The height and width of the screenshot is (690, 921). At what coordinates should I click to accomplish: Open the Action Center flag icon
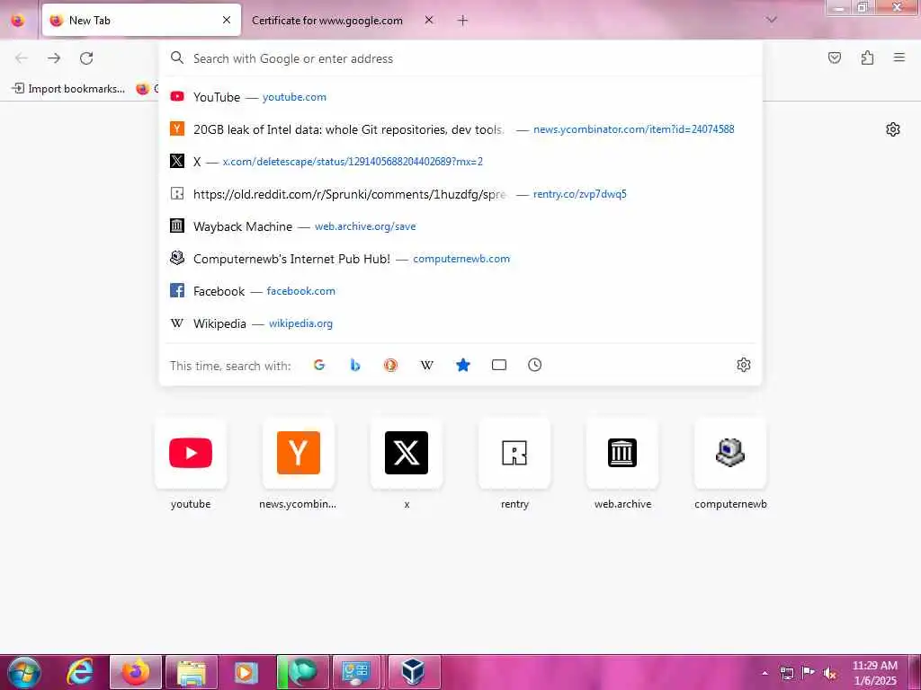808,673
